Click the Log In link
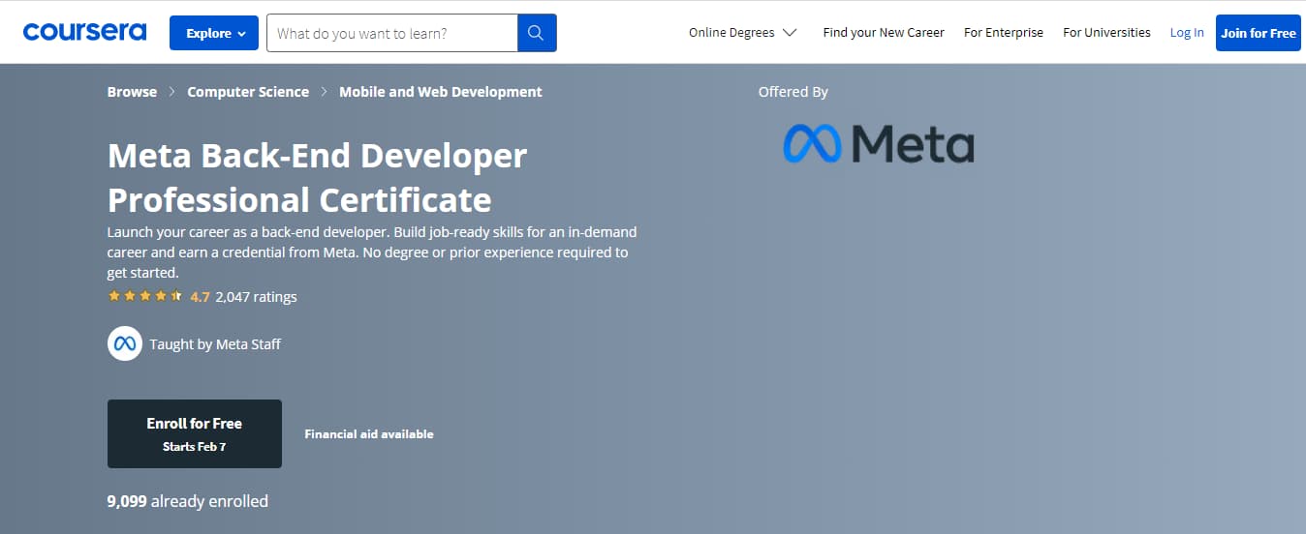This screenshot has height=534, width=1306. pos(1187,32)
